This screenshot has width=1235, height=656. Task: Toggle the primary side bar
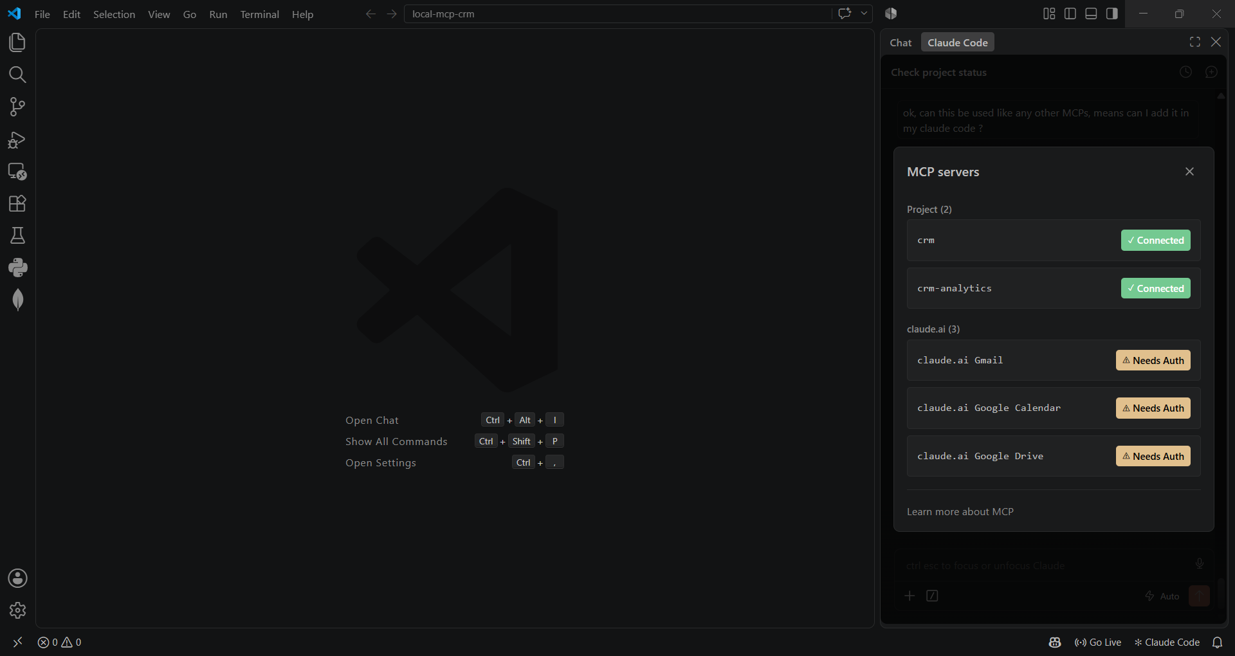tap(1070, 14)
